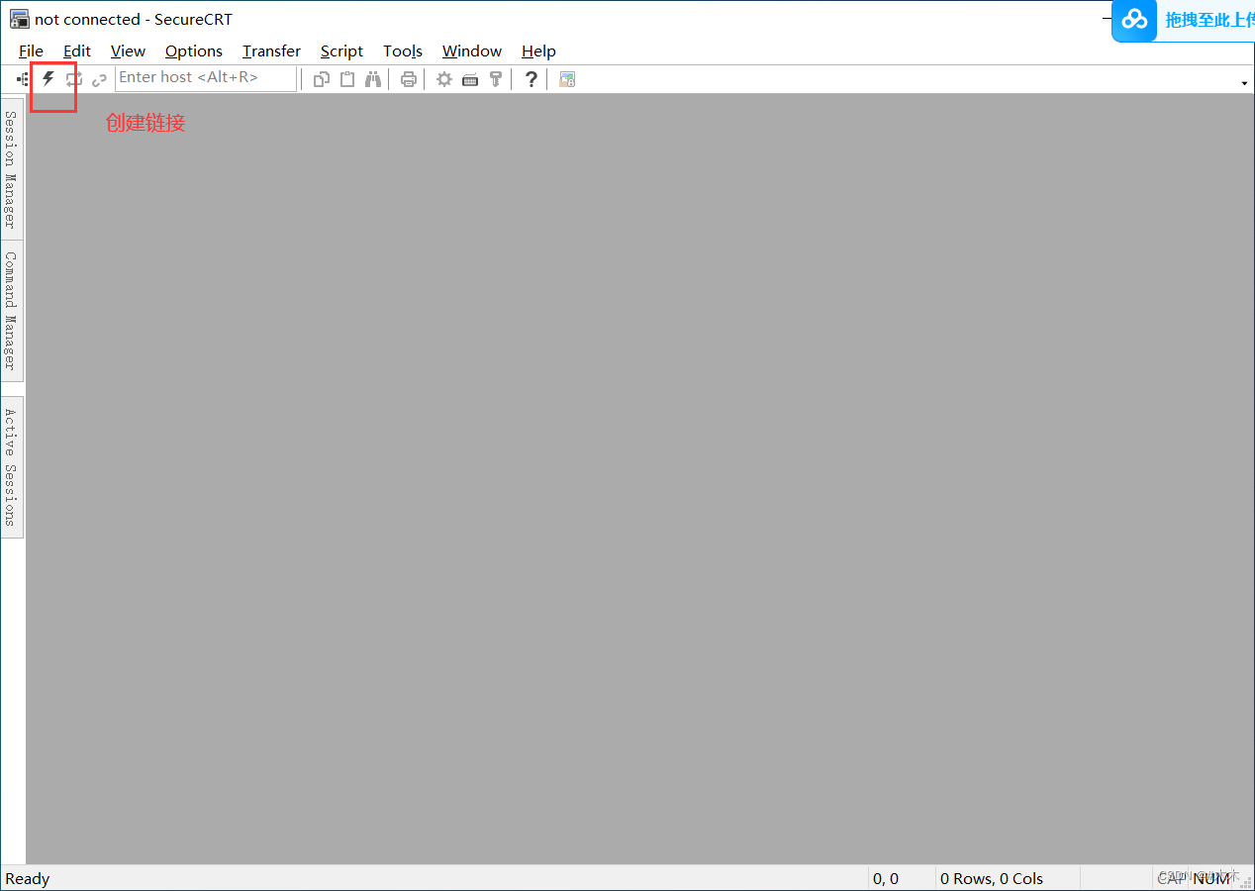The image size is (1255, 891).
Task: Open the View menu
Action: (x=128, y=51)
